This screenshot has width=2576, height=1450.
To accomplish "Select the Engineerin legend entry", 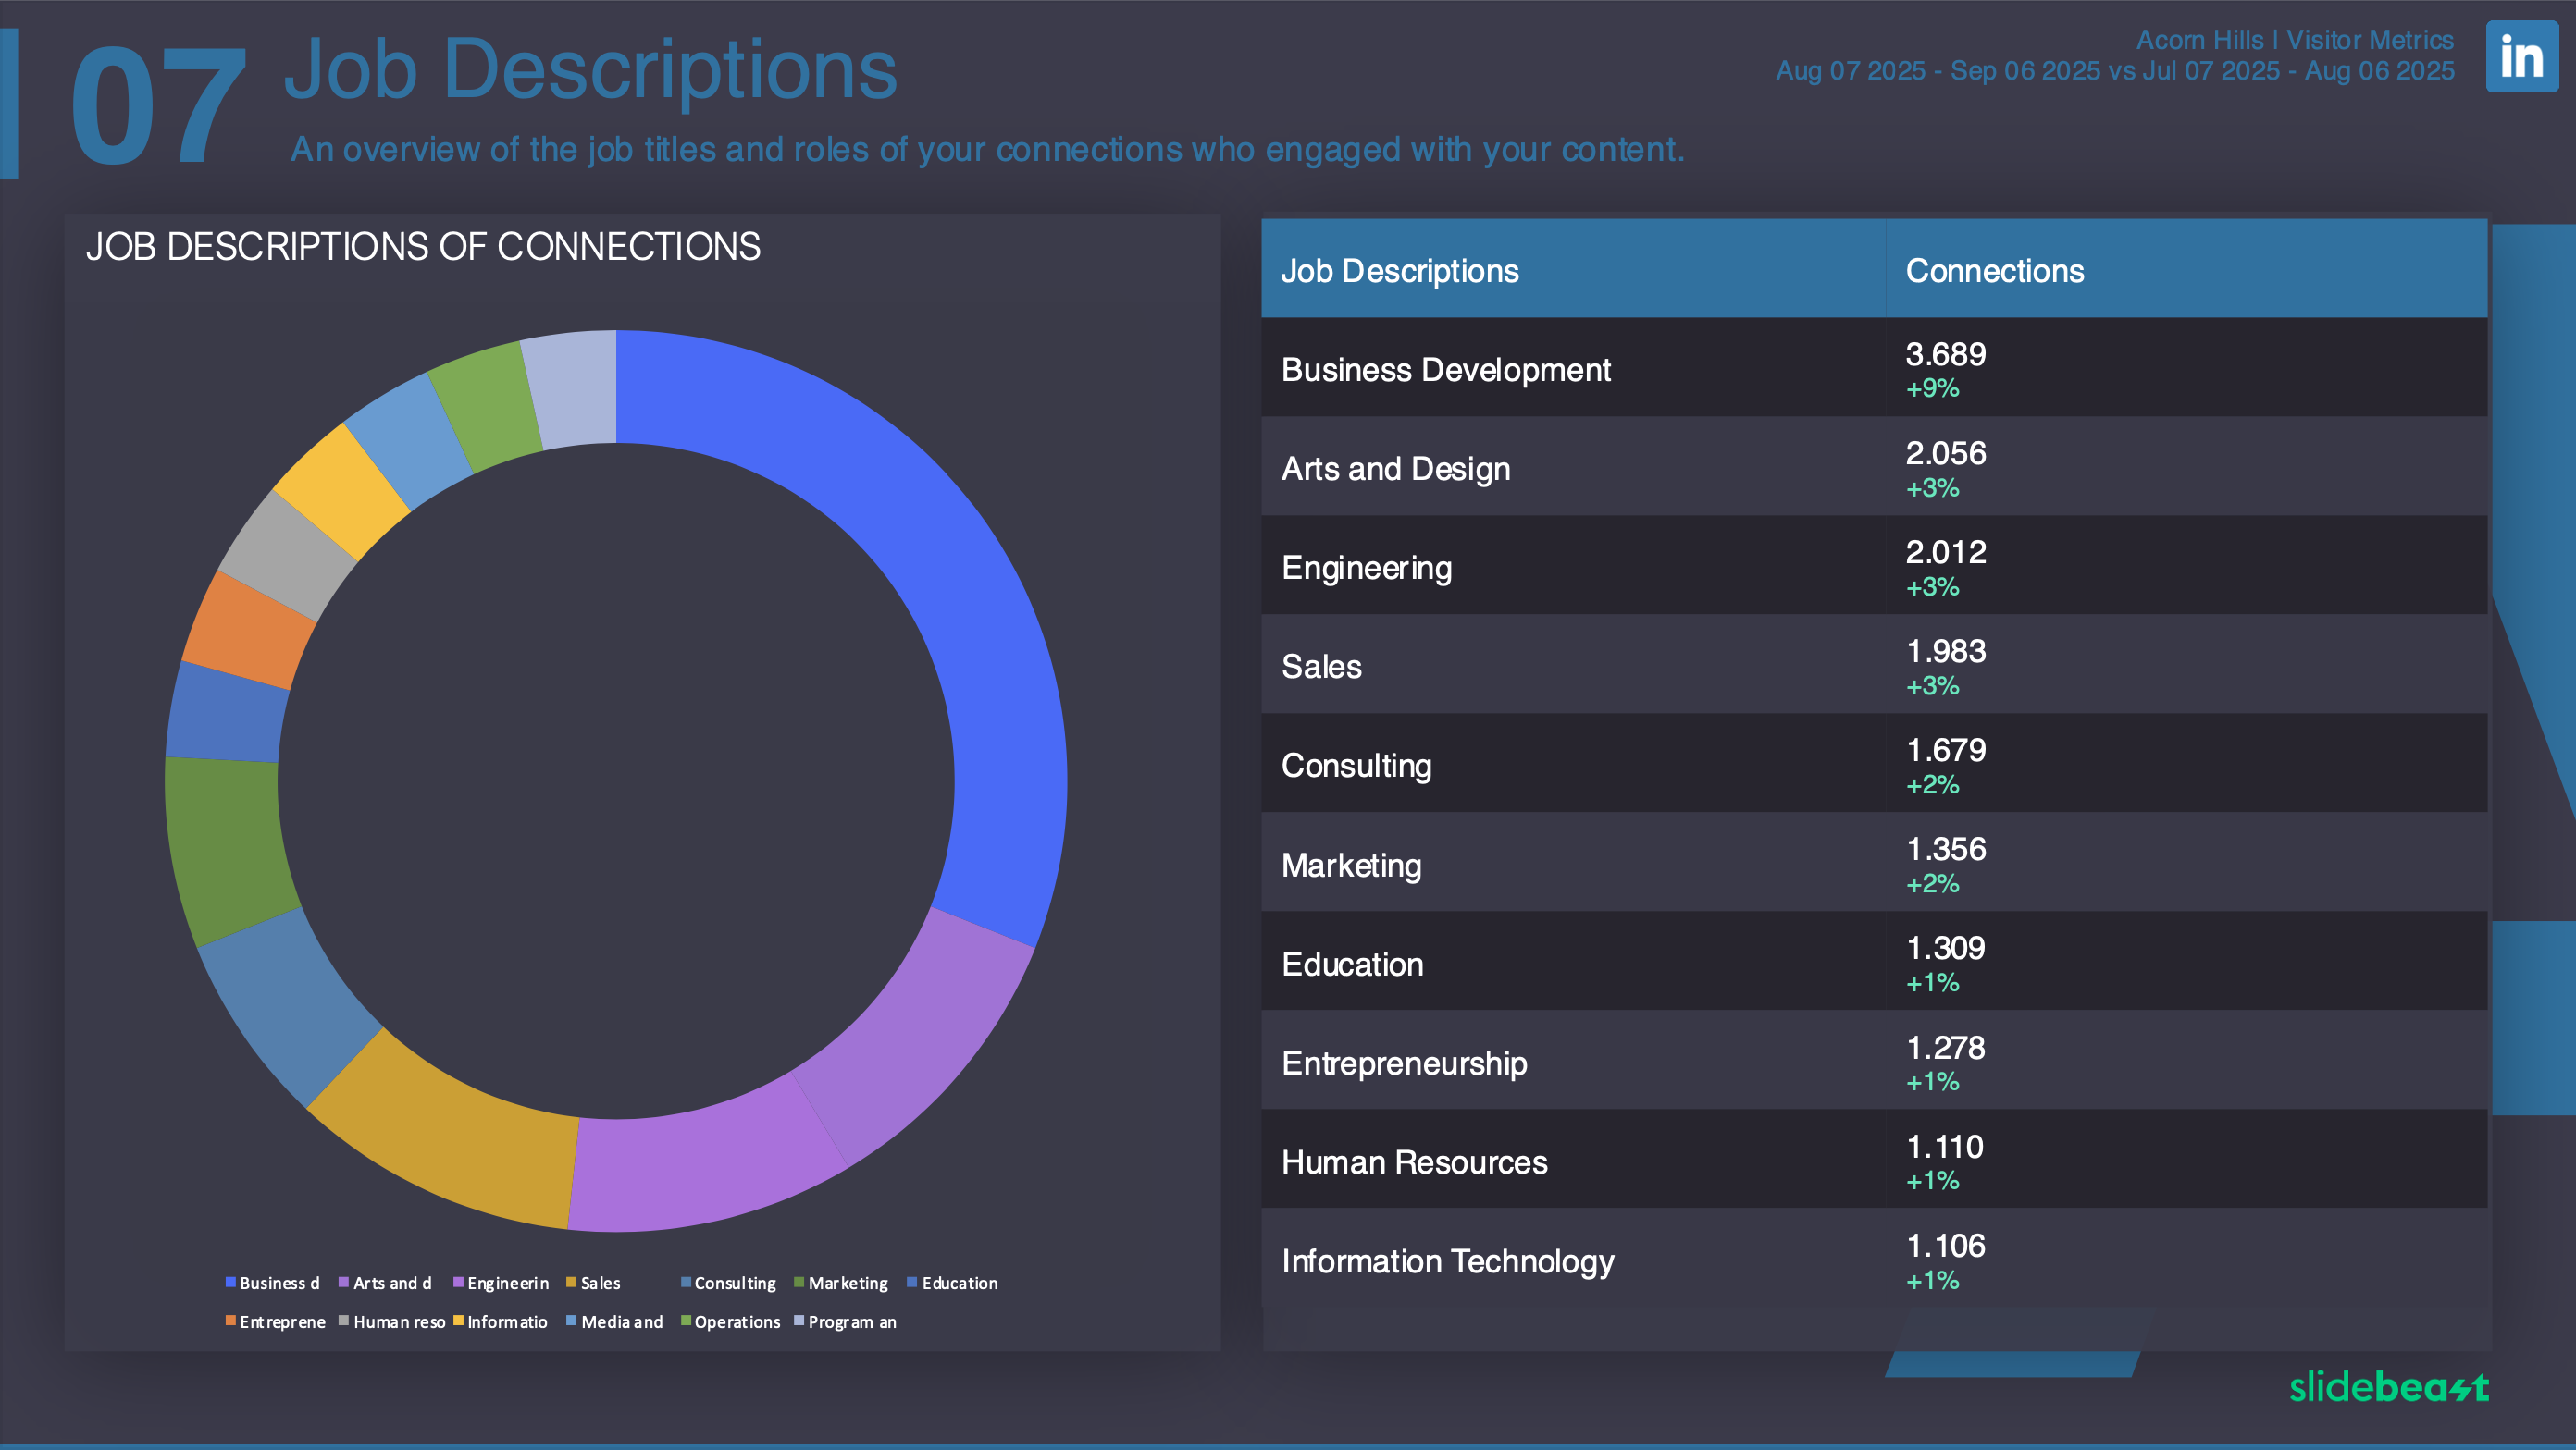I will click(x=501, y=1284).
